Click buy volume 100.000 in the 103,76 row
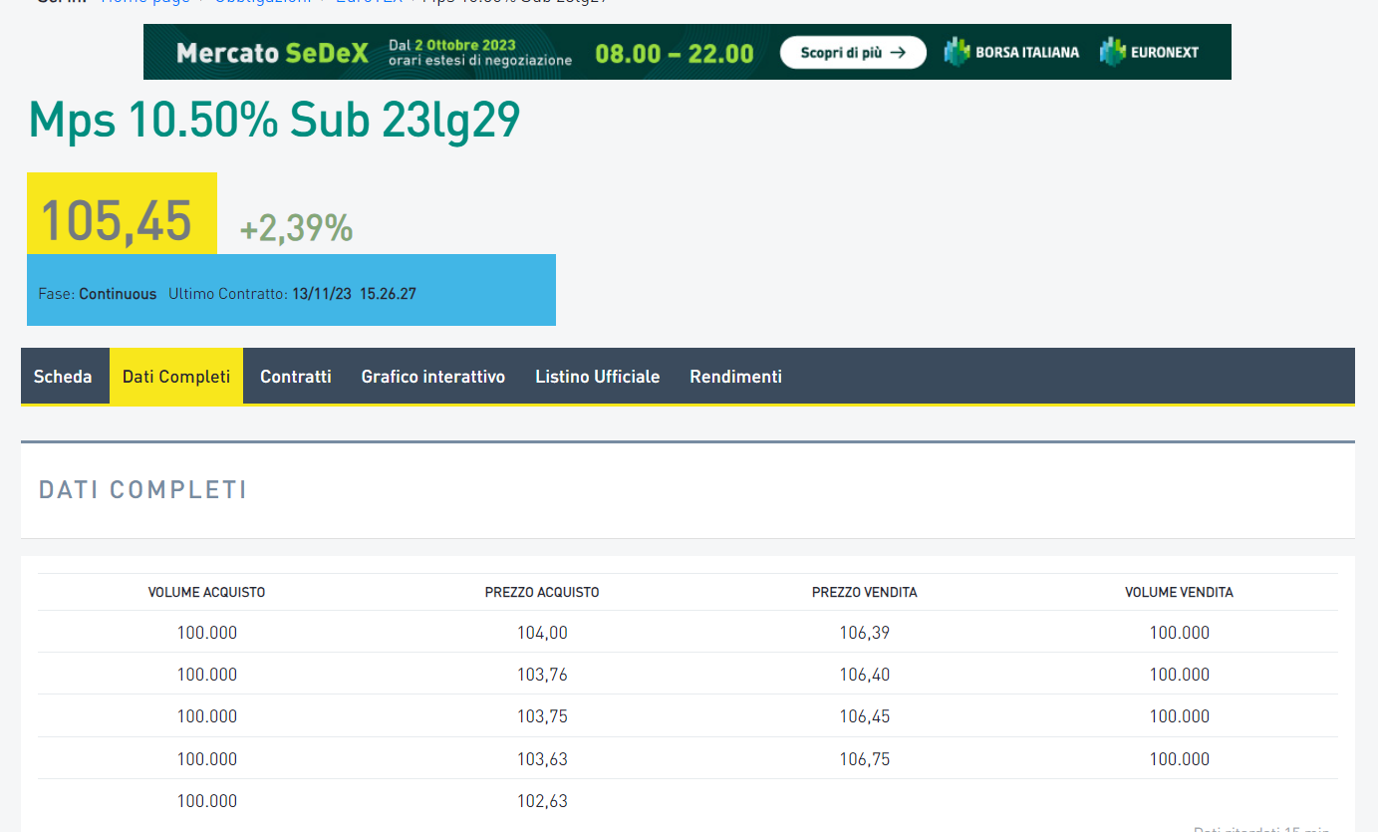The height and width of the screenshot is (832, 1378). pos(207,675)
